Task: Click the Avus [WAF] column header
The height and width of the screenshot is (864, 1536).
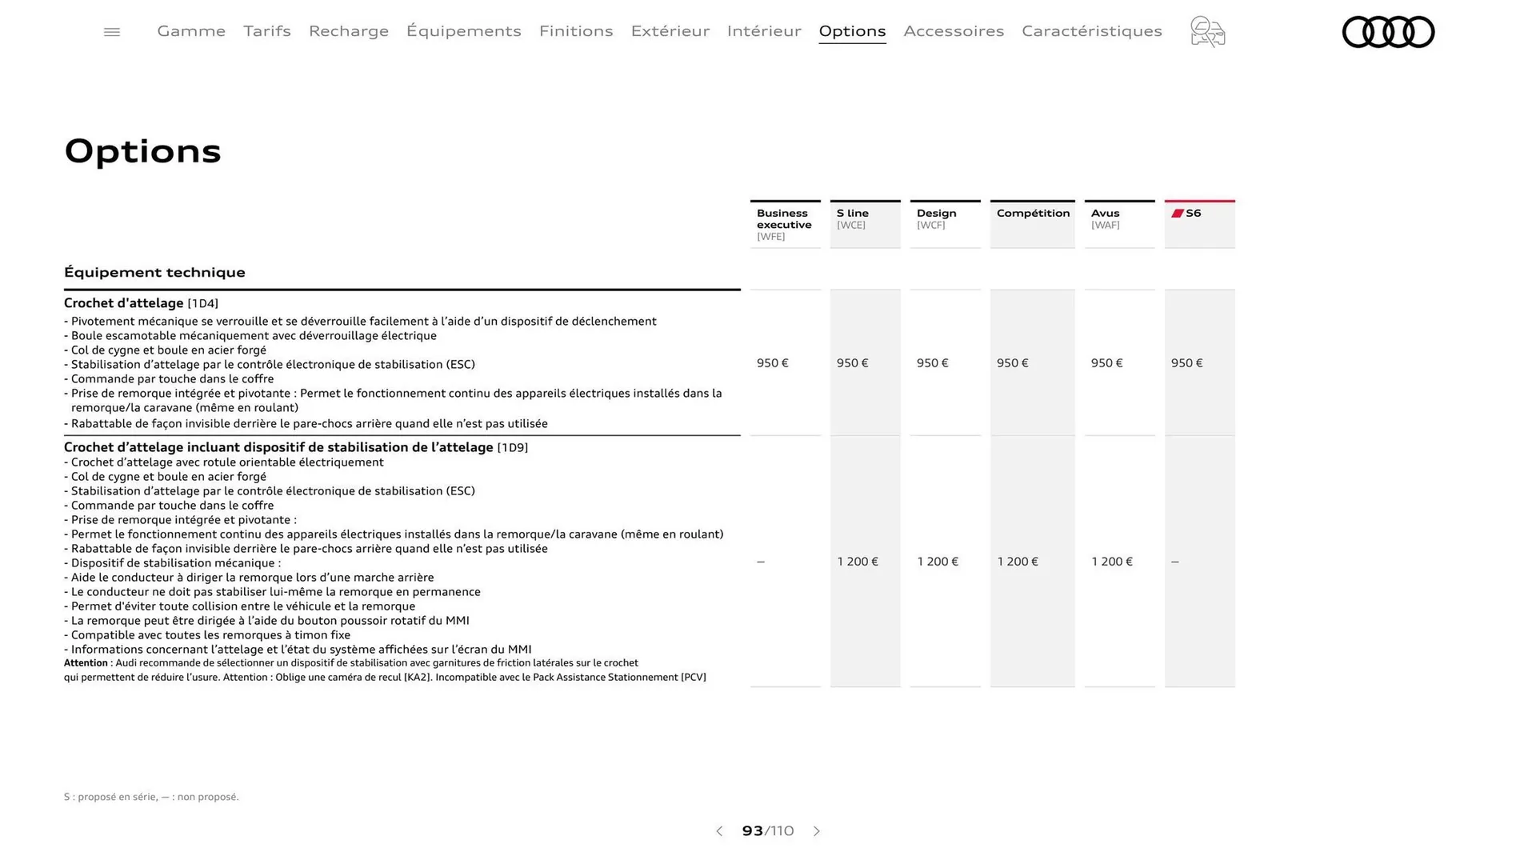Action: point(1118,218)
